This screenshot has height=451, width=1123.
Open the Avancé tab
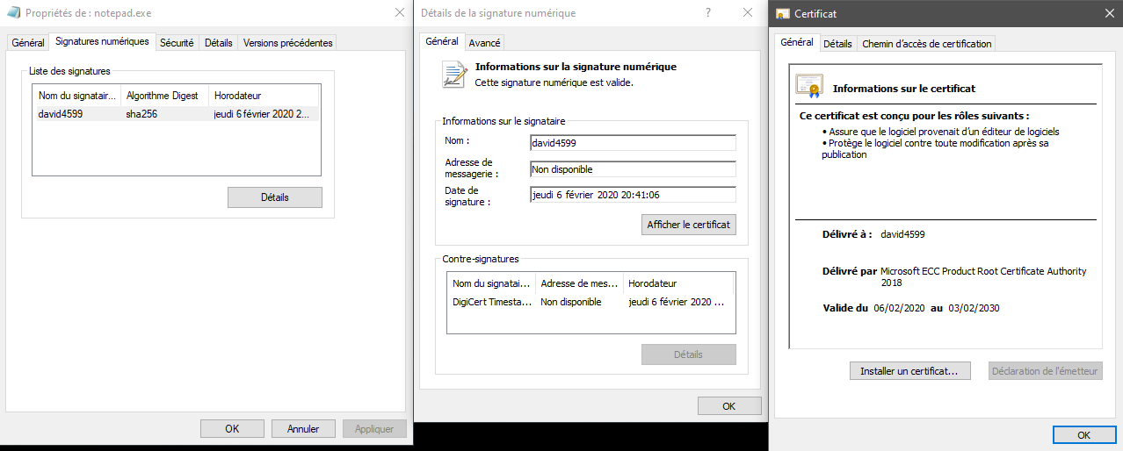[484, 42]
